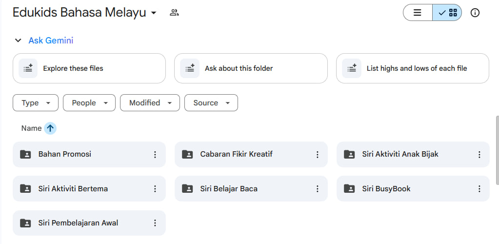The width and height of the screenshot is (499, 244).
Task: Open the view details info icon
Action: 475,13
